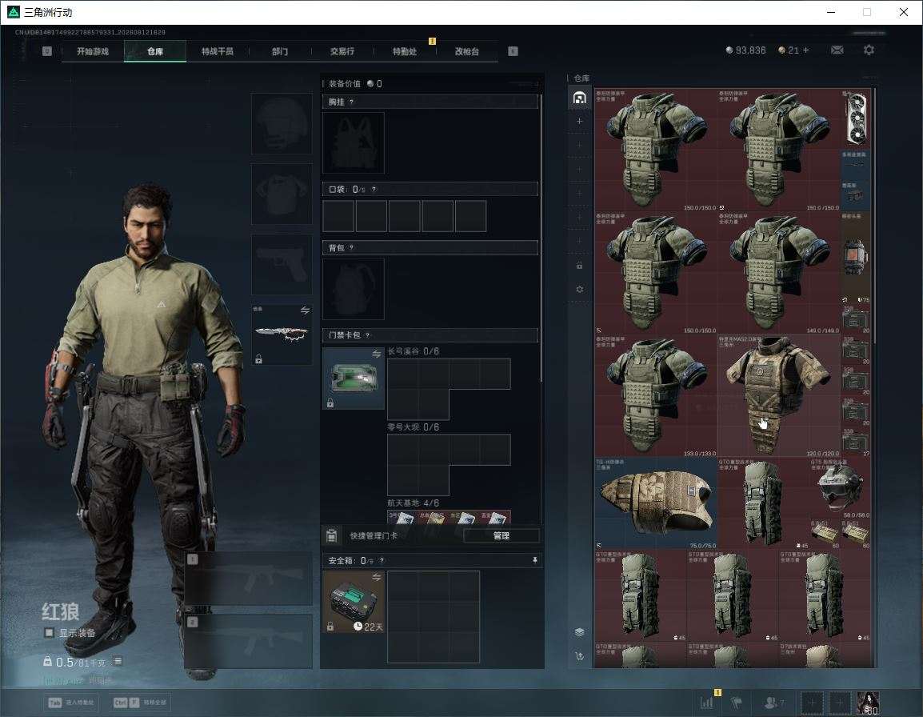Show the 胸挂 help tooltip

point(351,102)
